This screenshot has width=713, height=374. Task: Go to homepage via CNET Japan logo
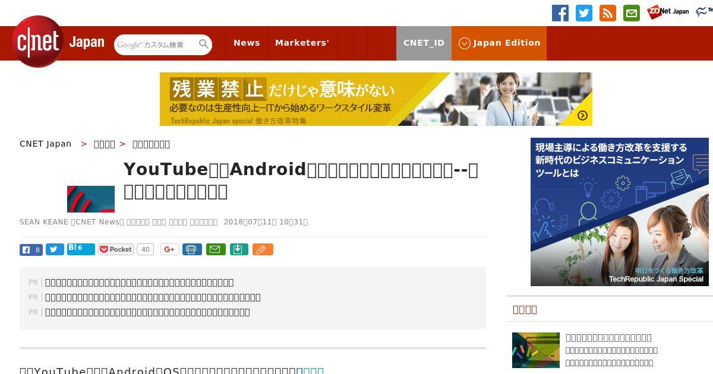(x=58, y=42)
